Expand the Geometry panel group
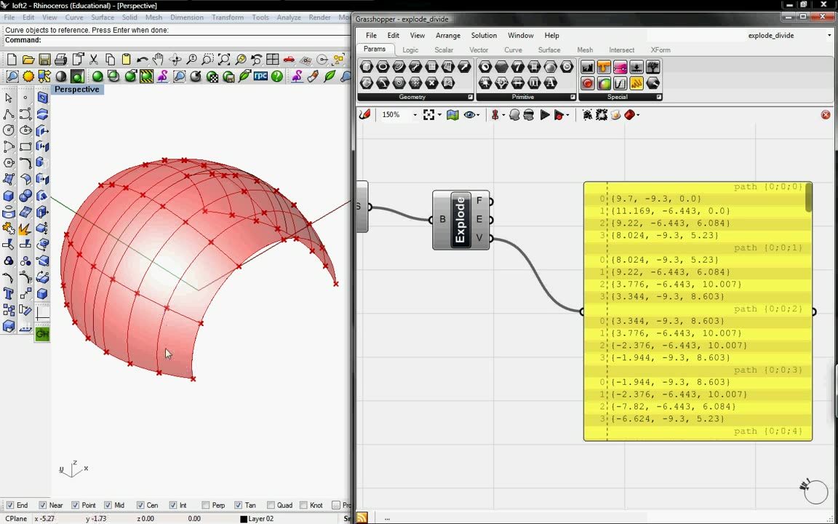838x524 pixels. (x=470, y=97)
